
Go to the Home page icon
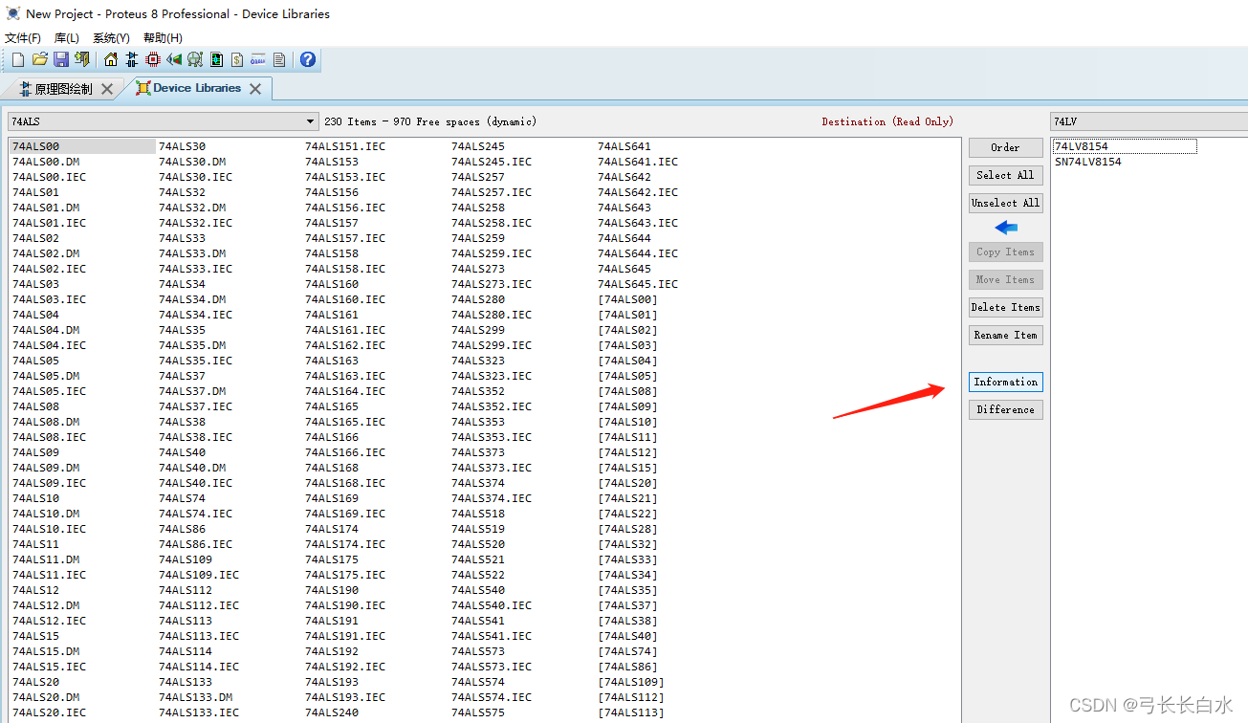[111, 59]
